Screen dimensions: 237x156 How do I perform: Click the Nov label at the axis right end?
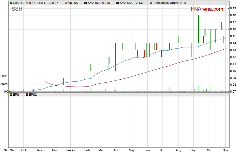coord(226,150)
